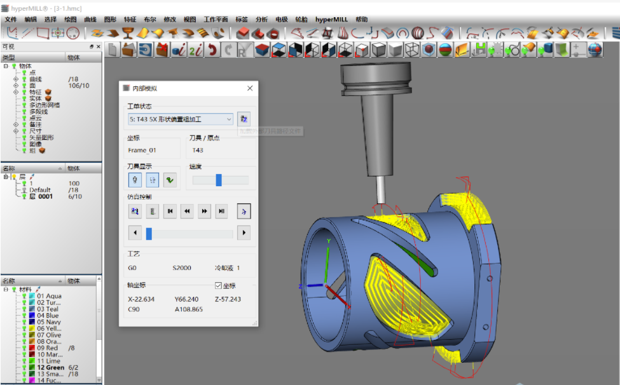This screenshot has width=620, height=385.
Task: Expand the 尺寸 tree node
Action: tap(16, 131)
